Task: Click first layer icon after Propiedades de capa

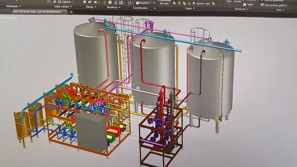Action: pyautogui.click(x=174, y=3)
